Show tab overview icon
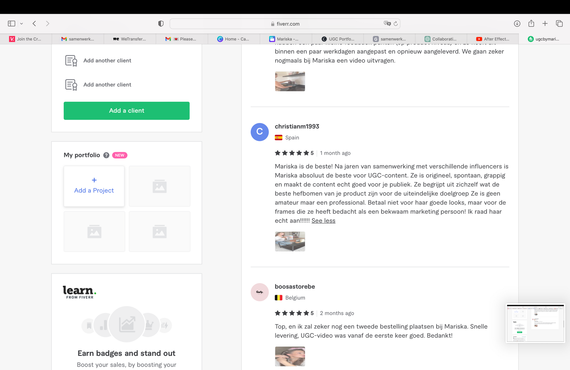The width and height of the screenshot is (570, 370). pyautogui.click(x=559, y=24)
